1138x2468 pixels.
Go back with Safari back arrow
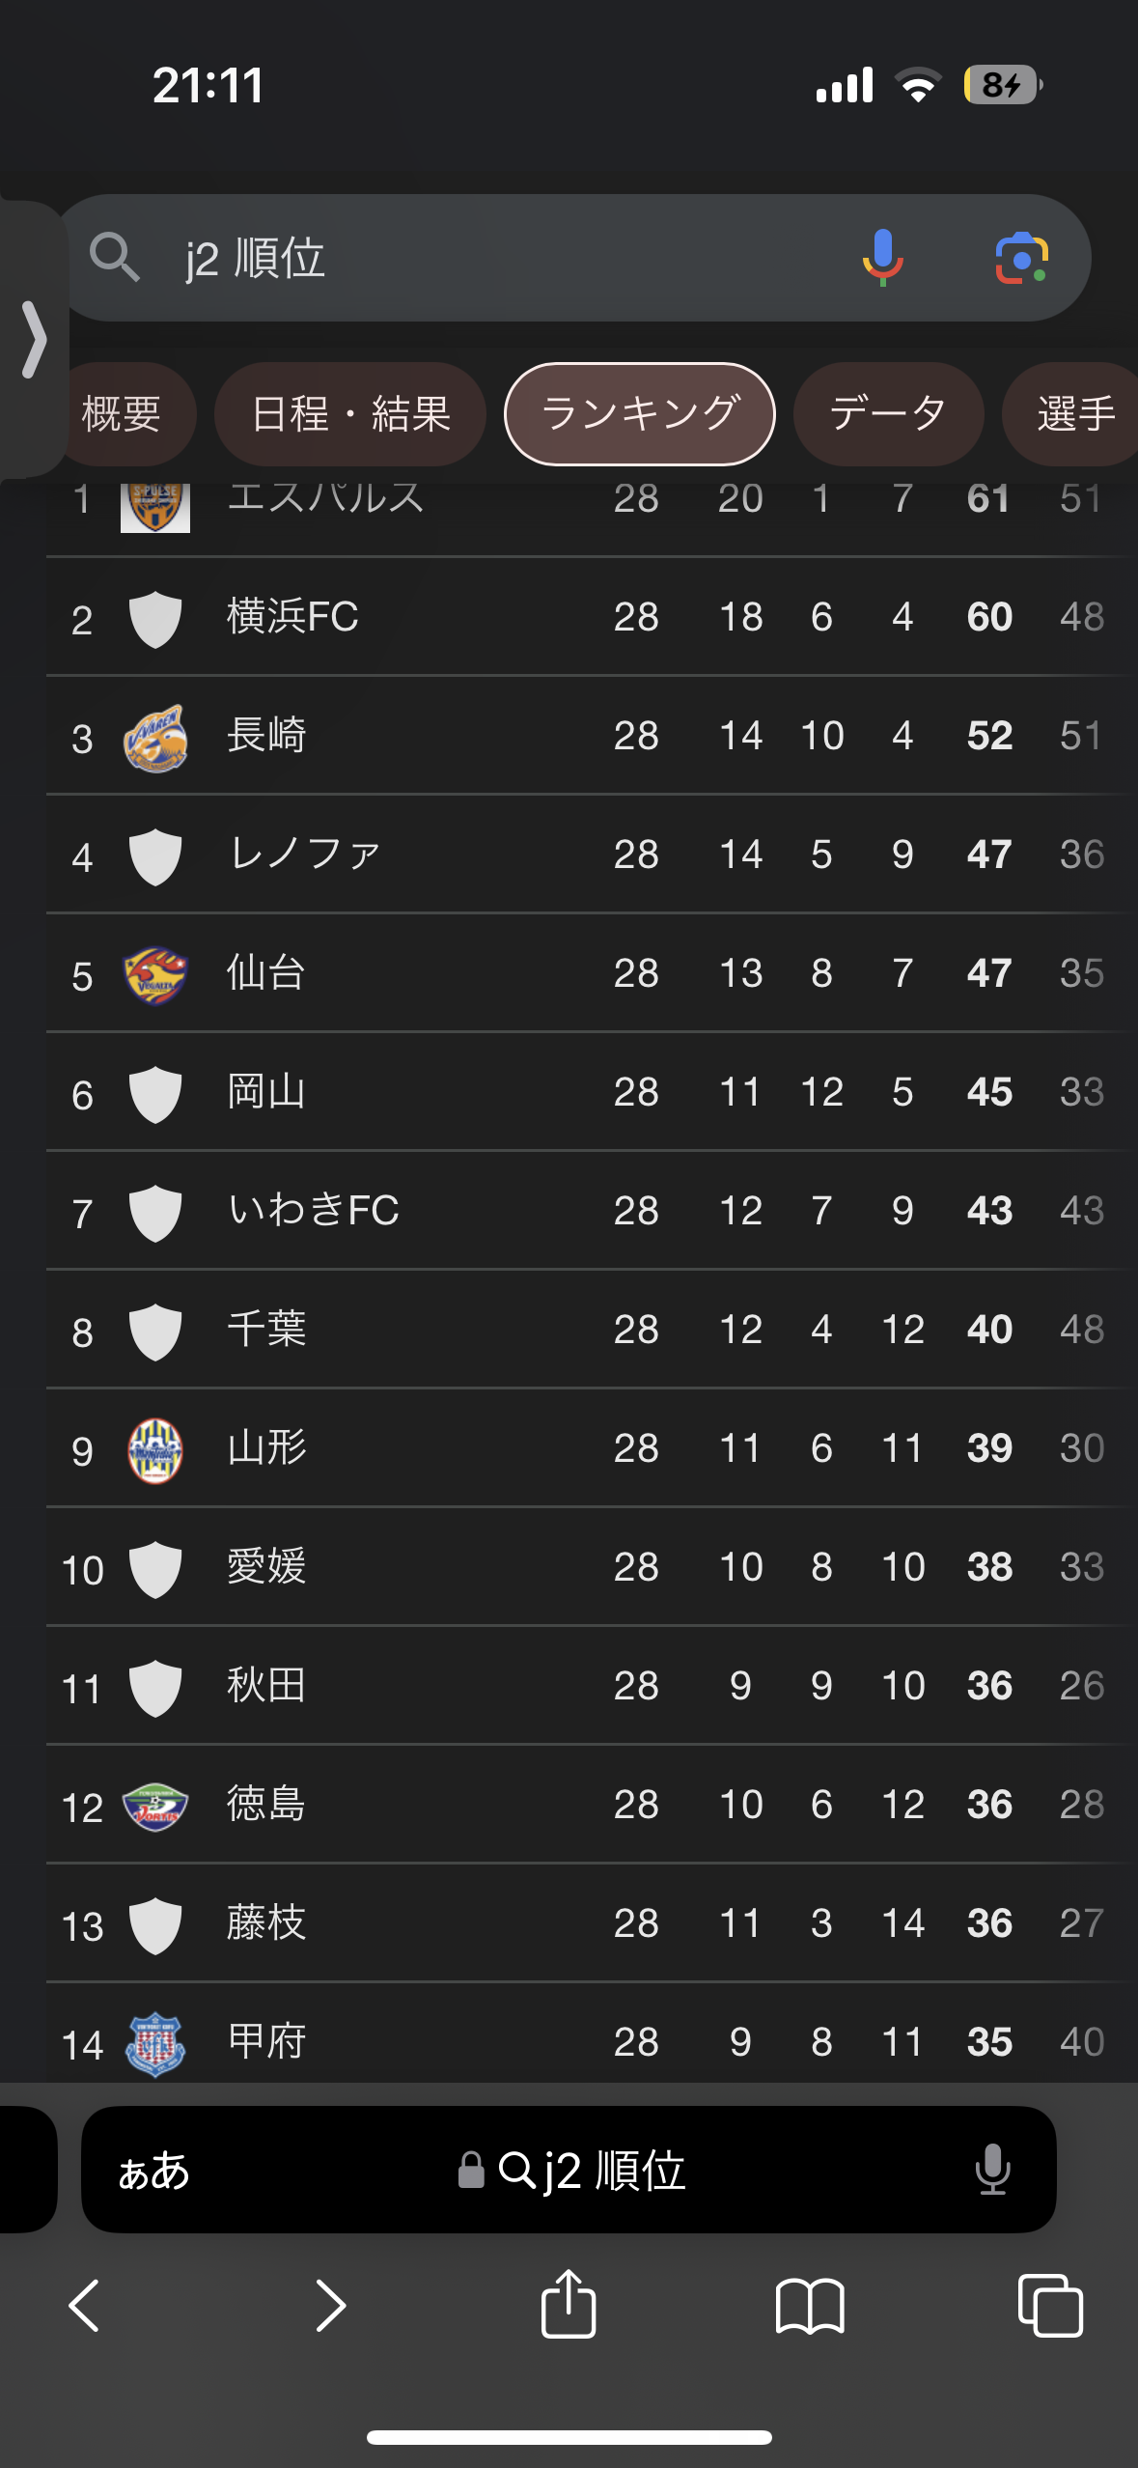(x=84, y=2306)
